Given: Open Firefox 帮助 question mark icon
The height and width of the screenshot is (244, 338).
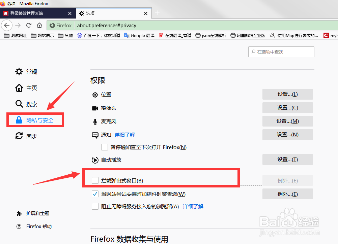Looking at the screenshot, I should click(x=19, y=226).
